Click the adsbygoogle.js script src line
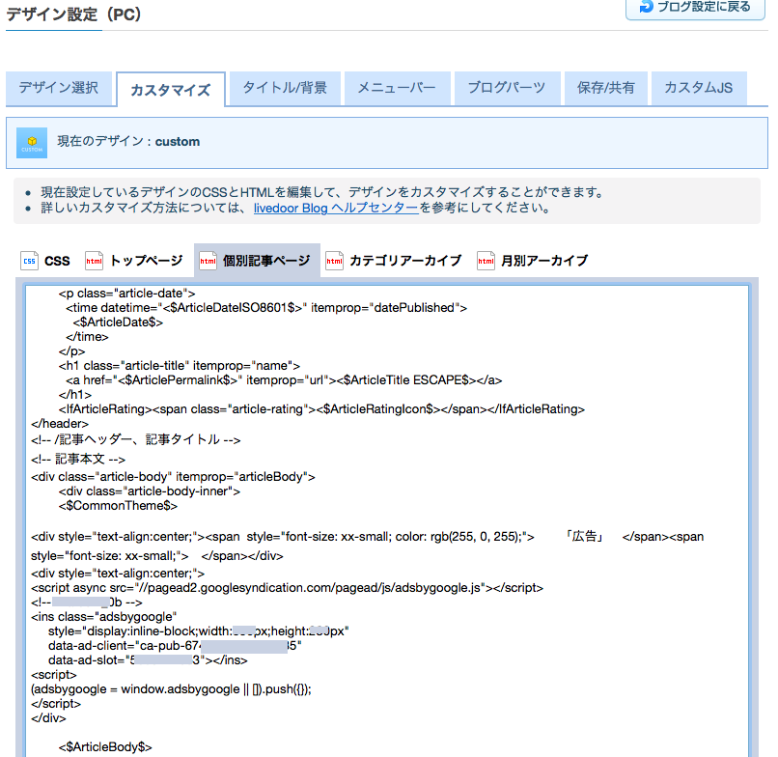This screenshot has height=757, width=778. coord(287,588)
